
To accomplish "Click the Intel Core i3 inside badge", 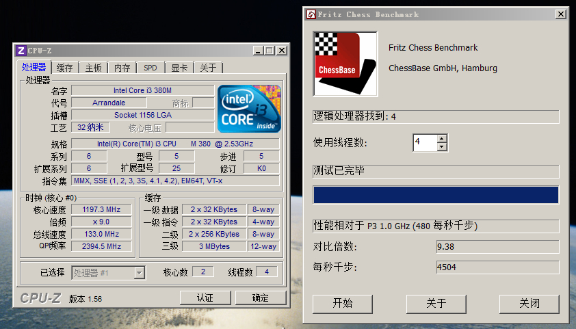I will point(250,109).
